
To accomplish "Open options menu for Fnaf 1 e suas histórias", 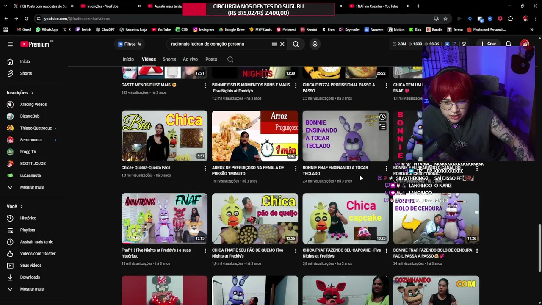I will pos(205,251).
